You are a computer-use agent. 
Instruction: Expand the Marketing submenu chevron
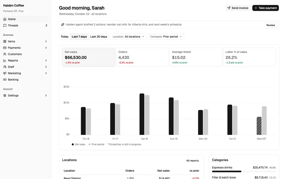point(46,73)
